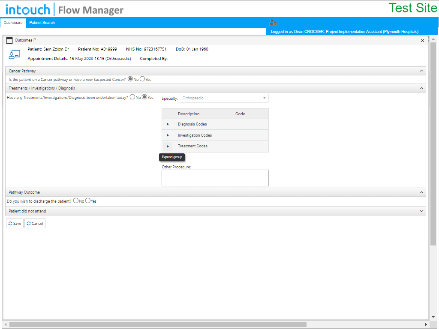
Task: Expand the Patient did not attend section
Action: 421,211
